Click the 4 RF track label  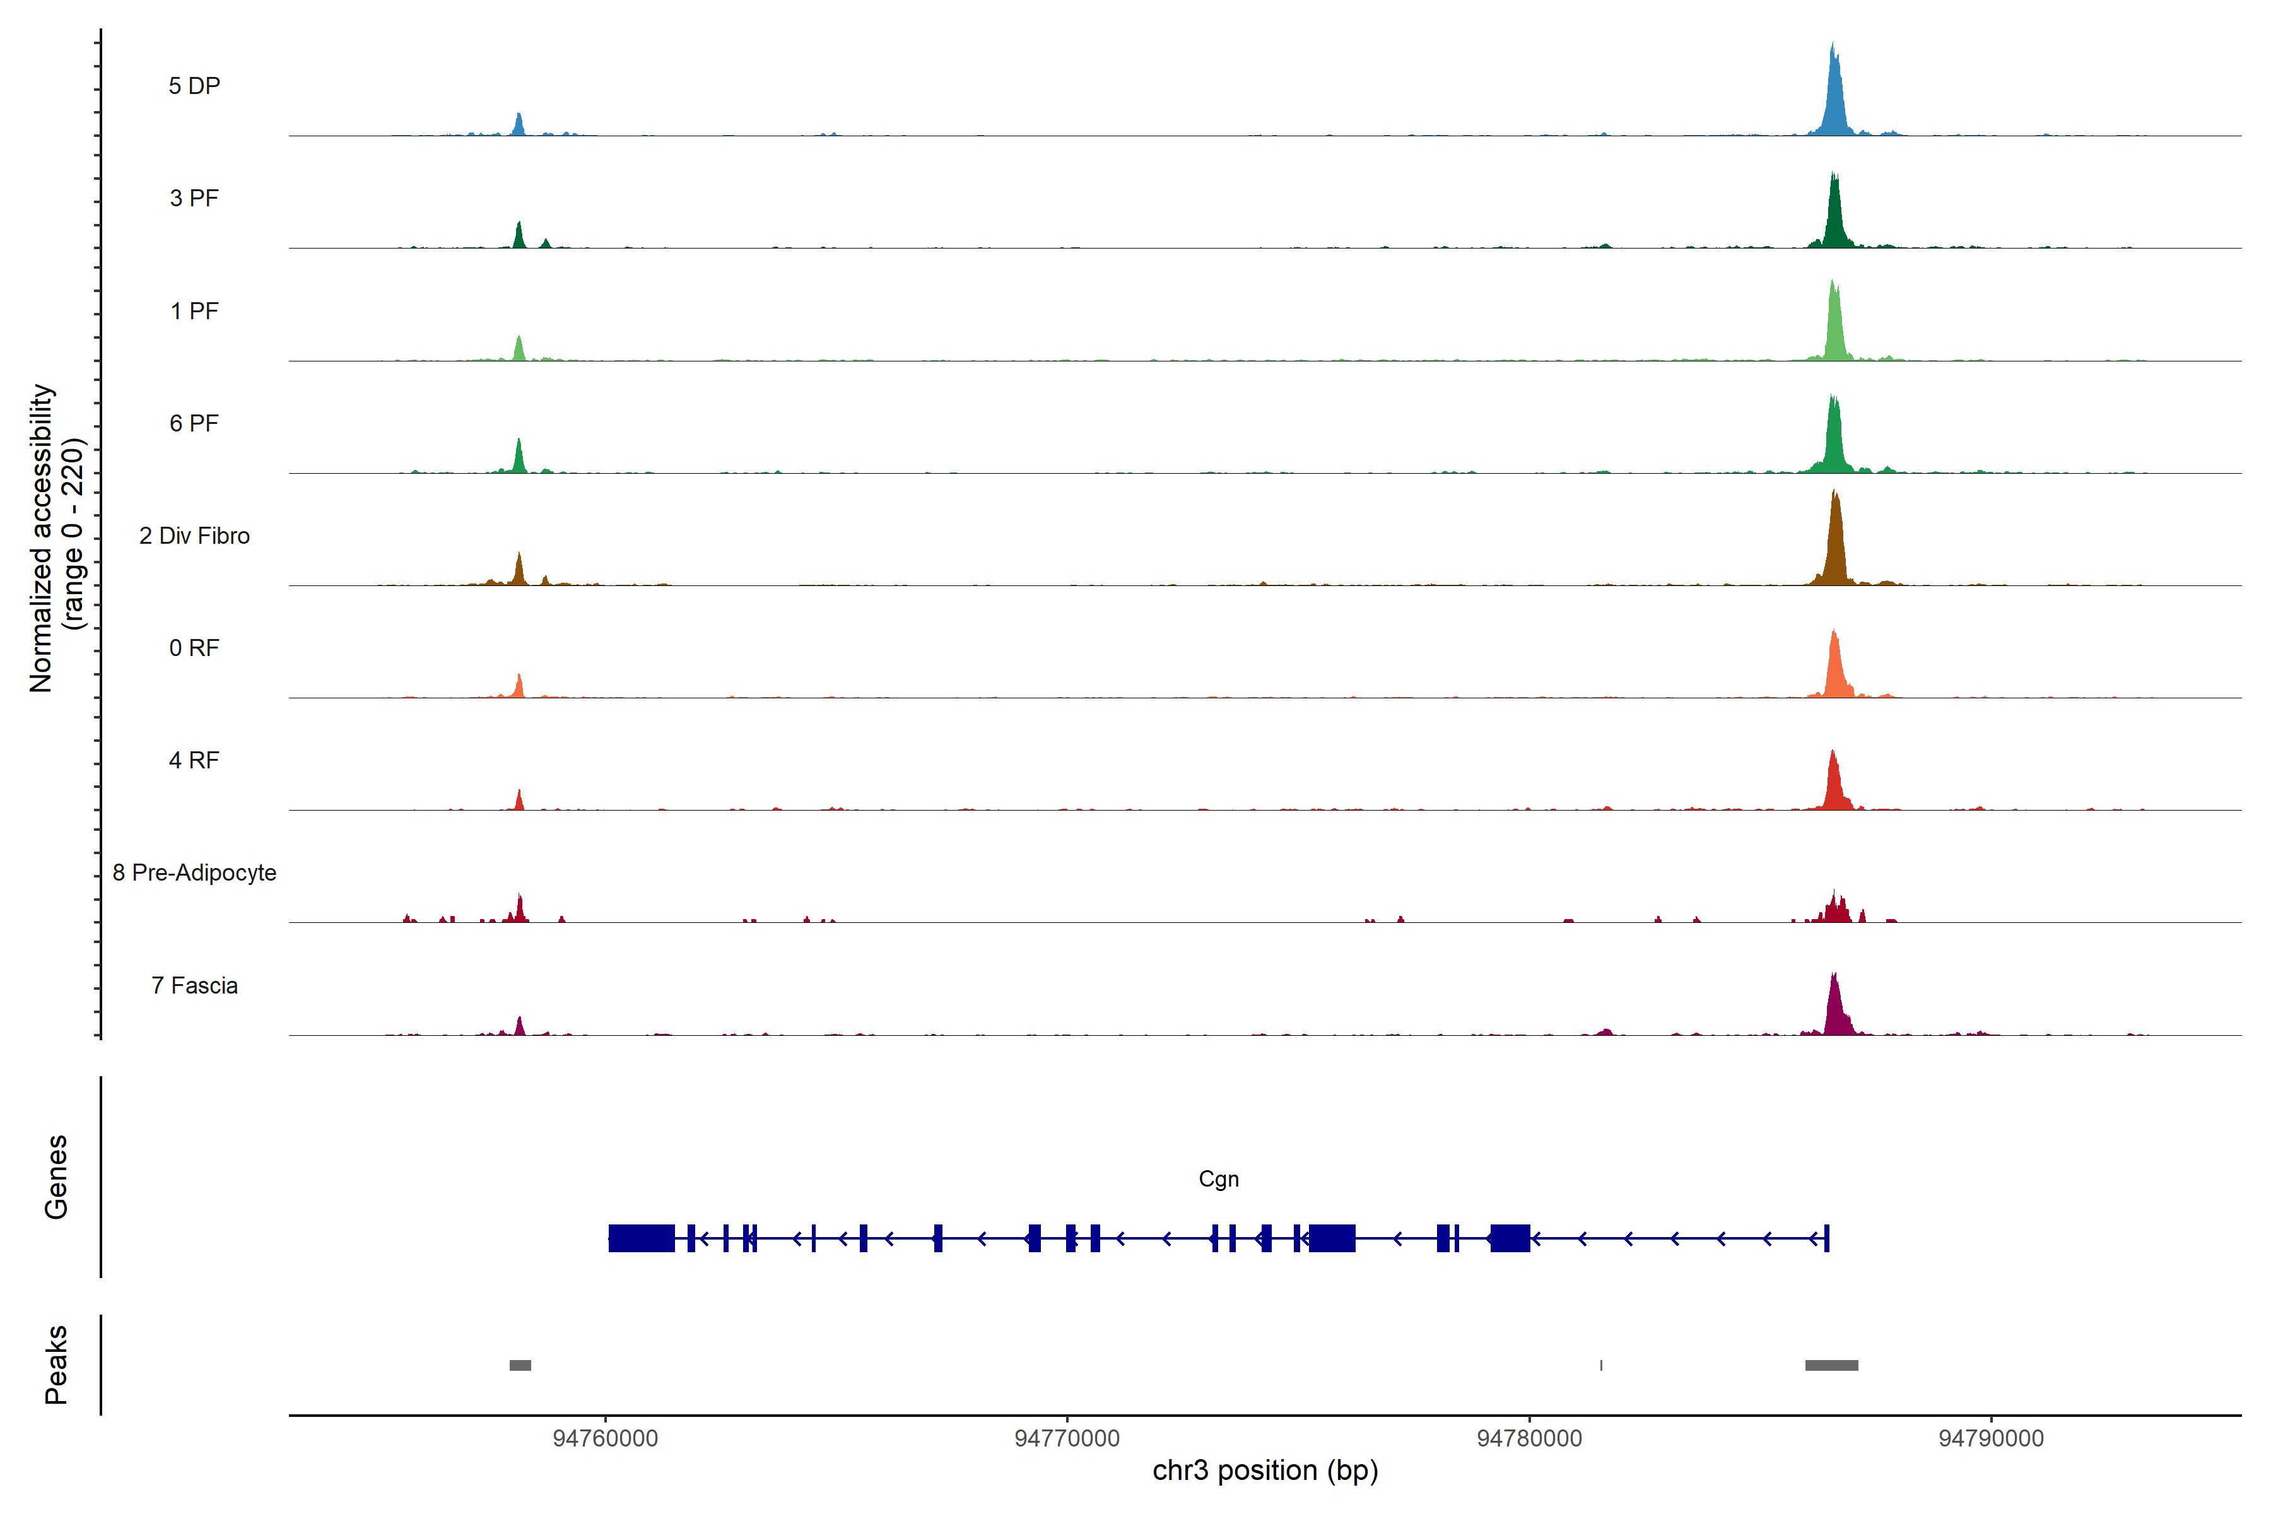194,760
